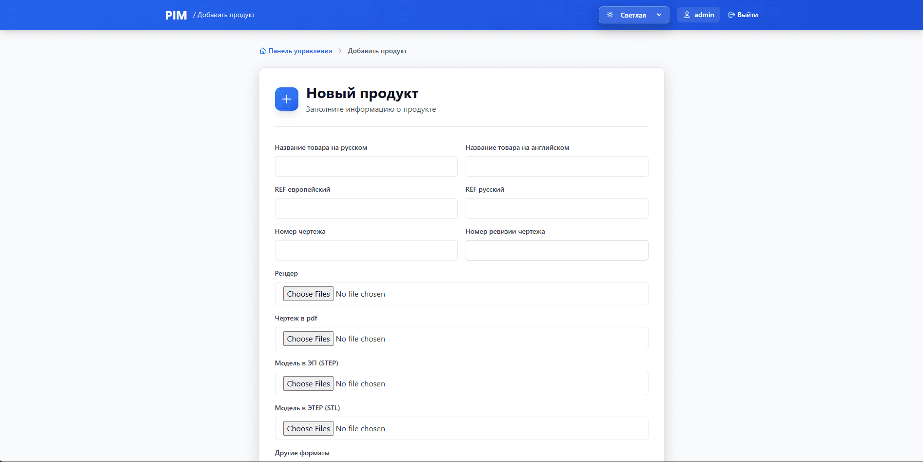The image size is (923, 462).
Task: Expand theme list via dropdown chevron arrow
Action: click(x=659, y=15)
